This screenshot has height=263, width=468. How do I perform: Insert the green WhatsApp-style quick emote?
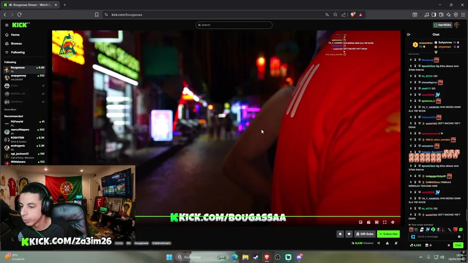[x=461, y=230]
